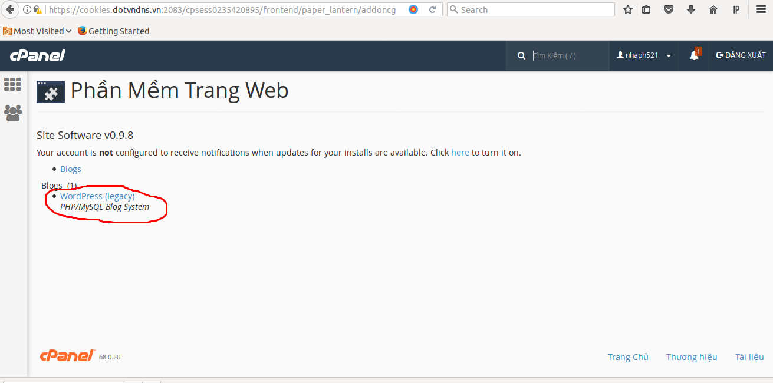Click version text 68.0.20
The height and width of the screenshot is (383, 773).
pos(110,357)
